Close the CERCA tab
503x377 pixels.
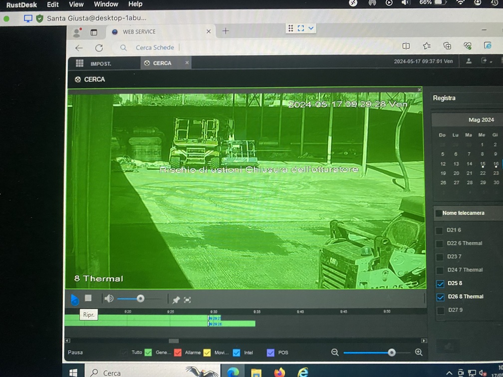click(x=187, y=62)
